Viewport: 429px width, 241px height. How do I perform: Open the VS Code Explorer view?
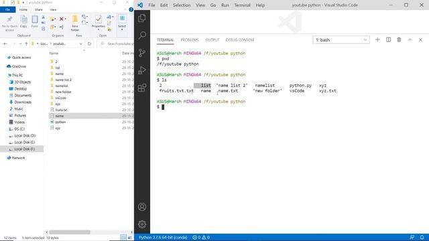click(142, 18)
